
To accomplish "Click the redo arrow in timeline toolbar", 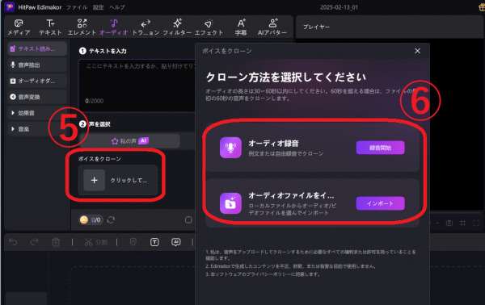I will [x=34, y=242].
